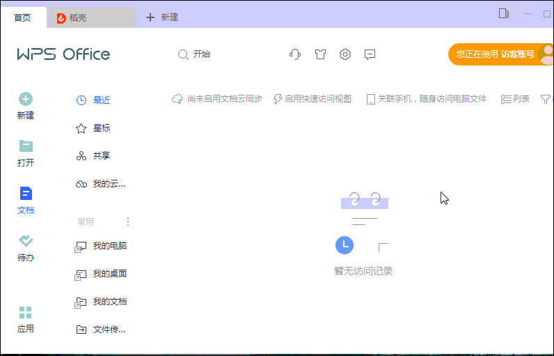Open the 应用 apps grid icon
Screen dimensions: 554x356
(26, 313)
